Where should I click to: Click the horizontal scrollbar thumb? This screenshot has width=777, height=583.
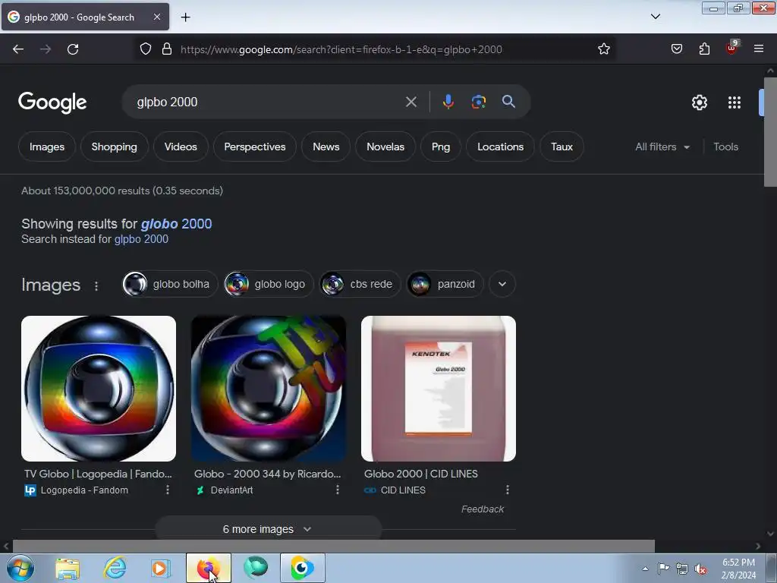tap(334, 547)
